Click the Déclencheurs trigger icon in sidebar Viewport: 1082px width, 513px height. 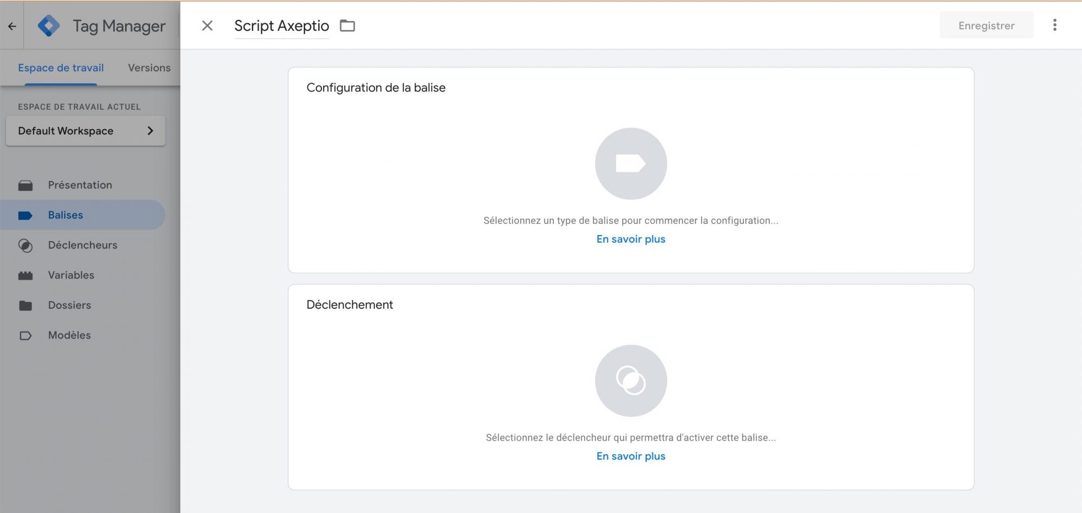25,245
